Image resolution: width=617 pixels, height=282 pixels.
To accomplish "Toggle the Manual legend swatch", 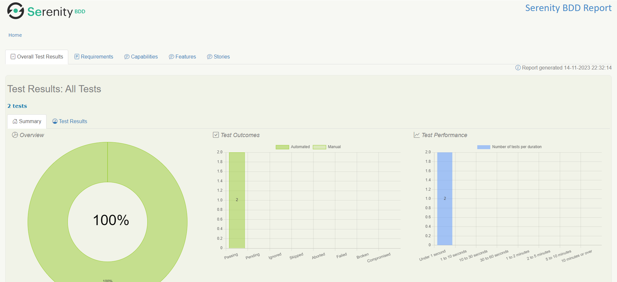I will [319, 147].
